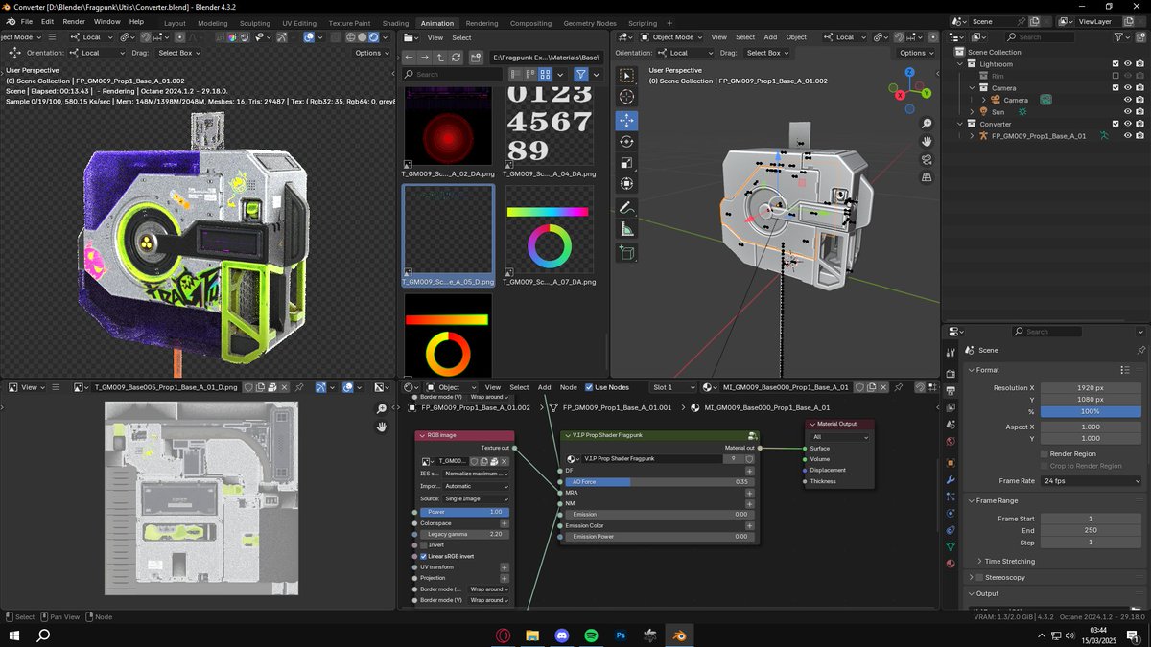Screen dimensions: 1151x647
Task: Hide the Sun object in outliner
Action: tap(1128, 112)
